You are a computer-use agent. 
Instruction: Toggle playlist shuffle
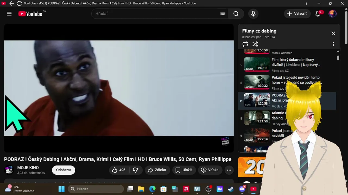pyautogui.click(x=255, y=44)
